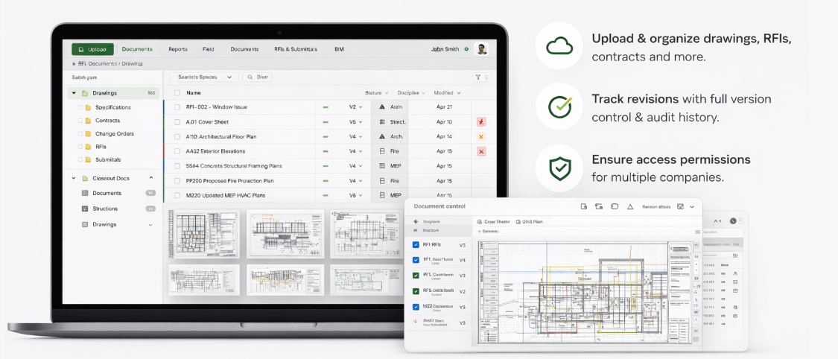Click the green Upload button
Image resolution: width=838 pixels, height=359 pixels.
pos(93,49)
